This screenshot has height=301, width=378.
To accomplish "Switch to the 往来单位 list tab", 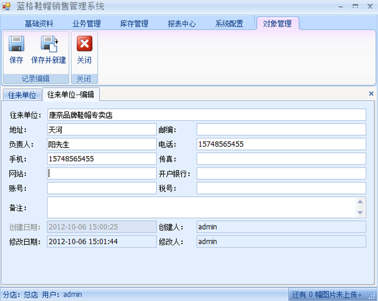I will tap(22, 95).
